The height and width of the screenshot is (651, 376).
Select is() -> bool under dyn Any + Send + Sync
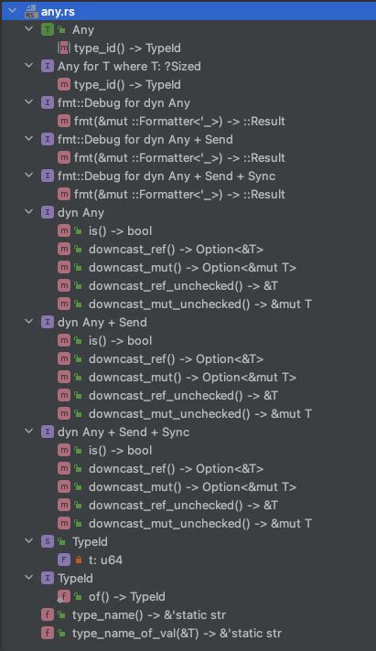pyautogui.click(x=120, y=450)
